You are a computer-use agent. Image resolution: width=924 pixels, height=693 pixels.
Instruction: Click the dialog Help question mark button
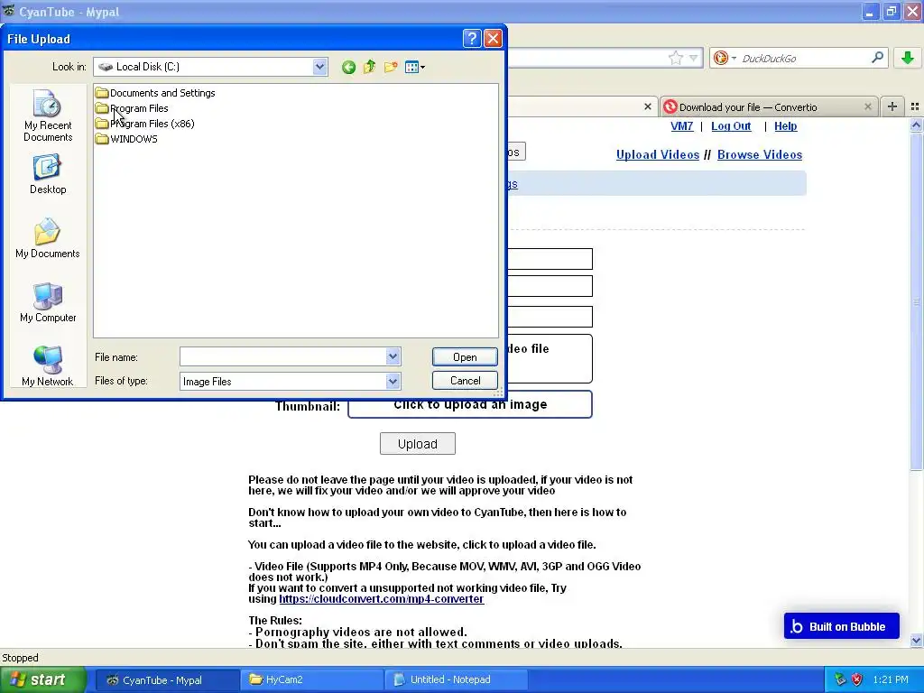click(x=471, y=38)
